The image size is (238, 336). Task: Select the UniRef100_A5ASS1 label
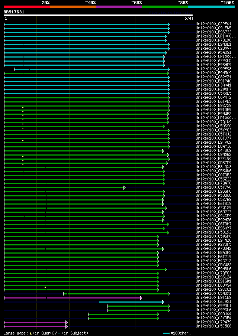(x=213, y=52)
